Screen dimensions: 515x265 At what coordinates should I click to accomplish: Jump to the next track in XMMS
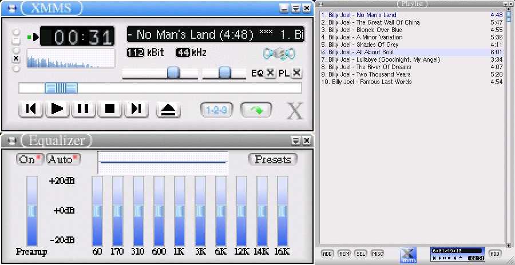136,109
